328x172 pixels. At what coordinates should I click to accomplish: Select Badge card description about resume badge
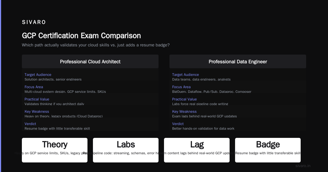click(x=268, y=153)
